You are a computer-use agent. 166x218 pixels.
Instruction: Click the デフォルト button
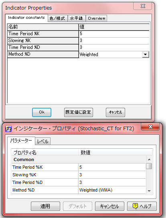click(77, 206)
